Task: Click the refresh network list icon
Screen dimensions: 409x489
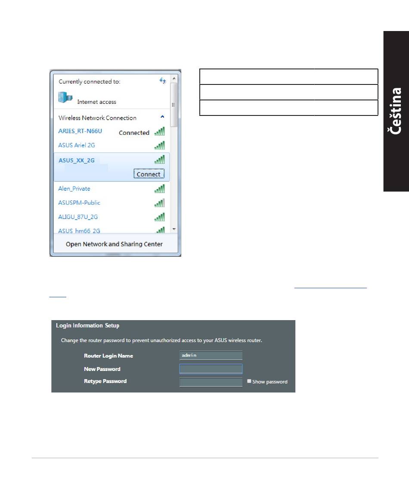Action: (162, 81)
